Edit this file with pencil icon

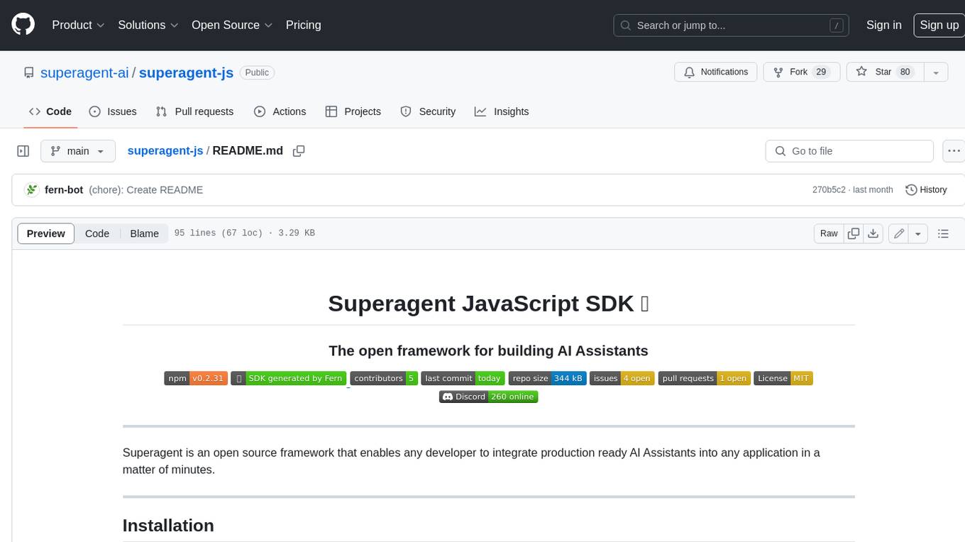point(899,233)
